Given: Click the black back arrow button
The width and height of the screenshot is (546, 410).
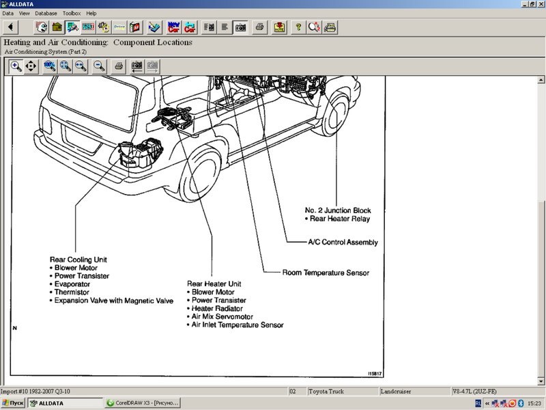Looking at the screenshot, I should 11,27.
